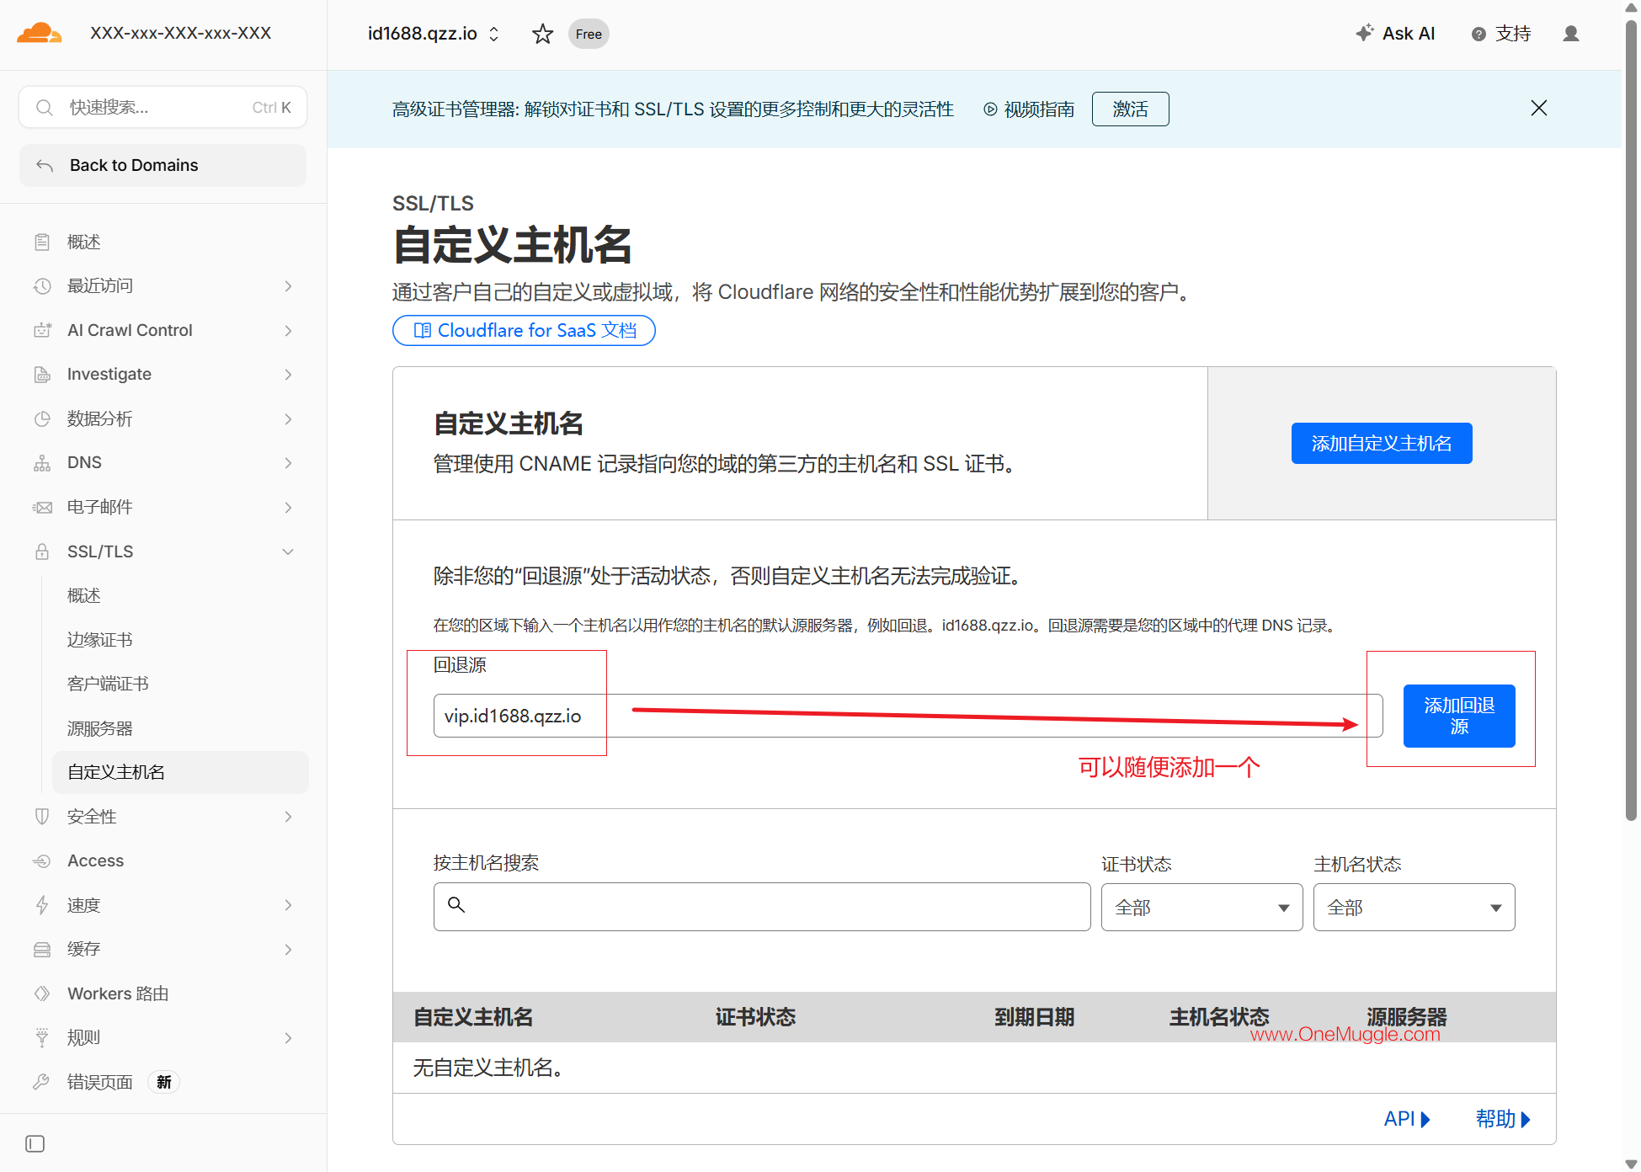Click the 安全性 shield icon

click(42, 817)
